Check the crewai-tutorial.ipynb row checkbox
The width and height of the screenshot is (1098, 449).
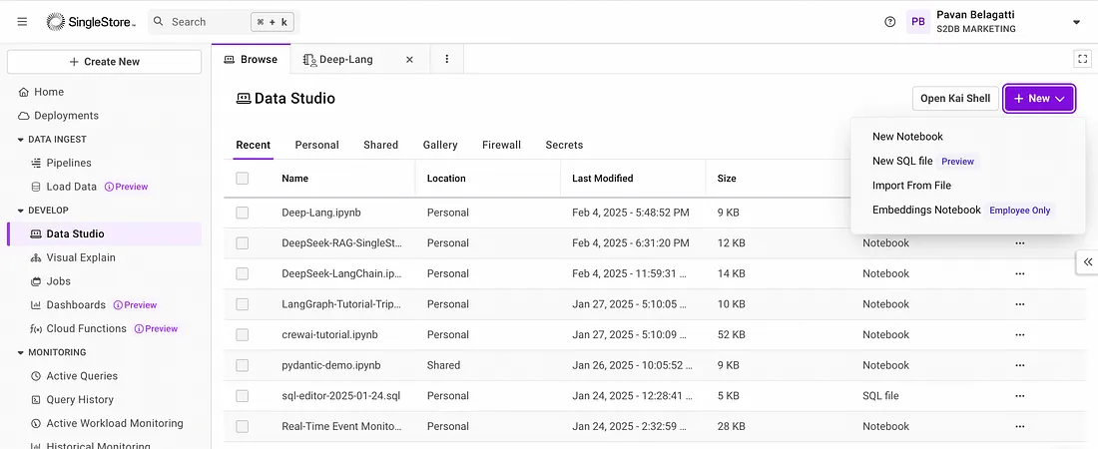point(243,335)
